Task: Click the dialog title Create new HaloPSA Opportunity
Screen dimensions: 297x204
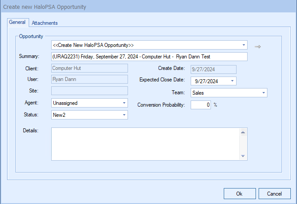Action: point(45,7)
